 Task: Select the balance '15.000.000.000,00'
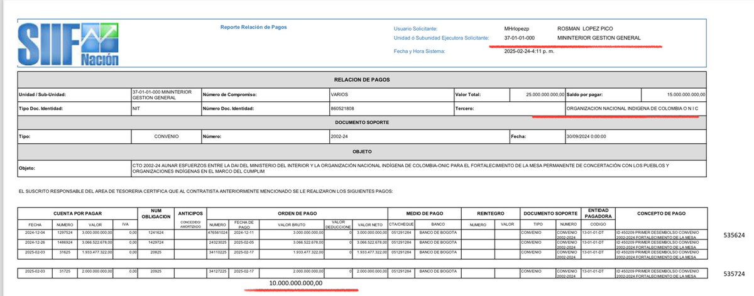point(686,95)
